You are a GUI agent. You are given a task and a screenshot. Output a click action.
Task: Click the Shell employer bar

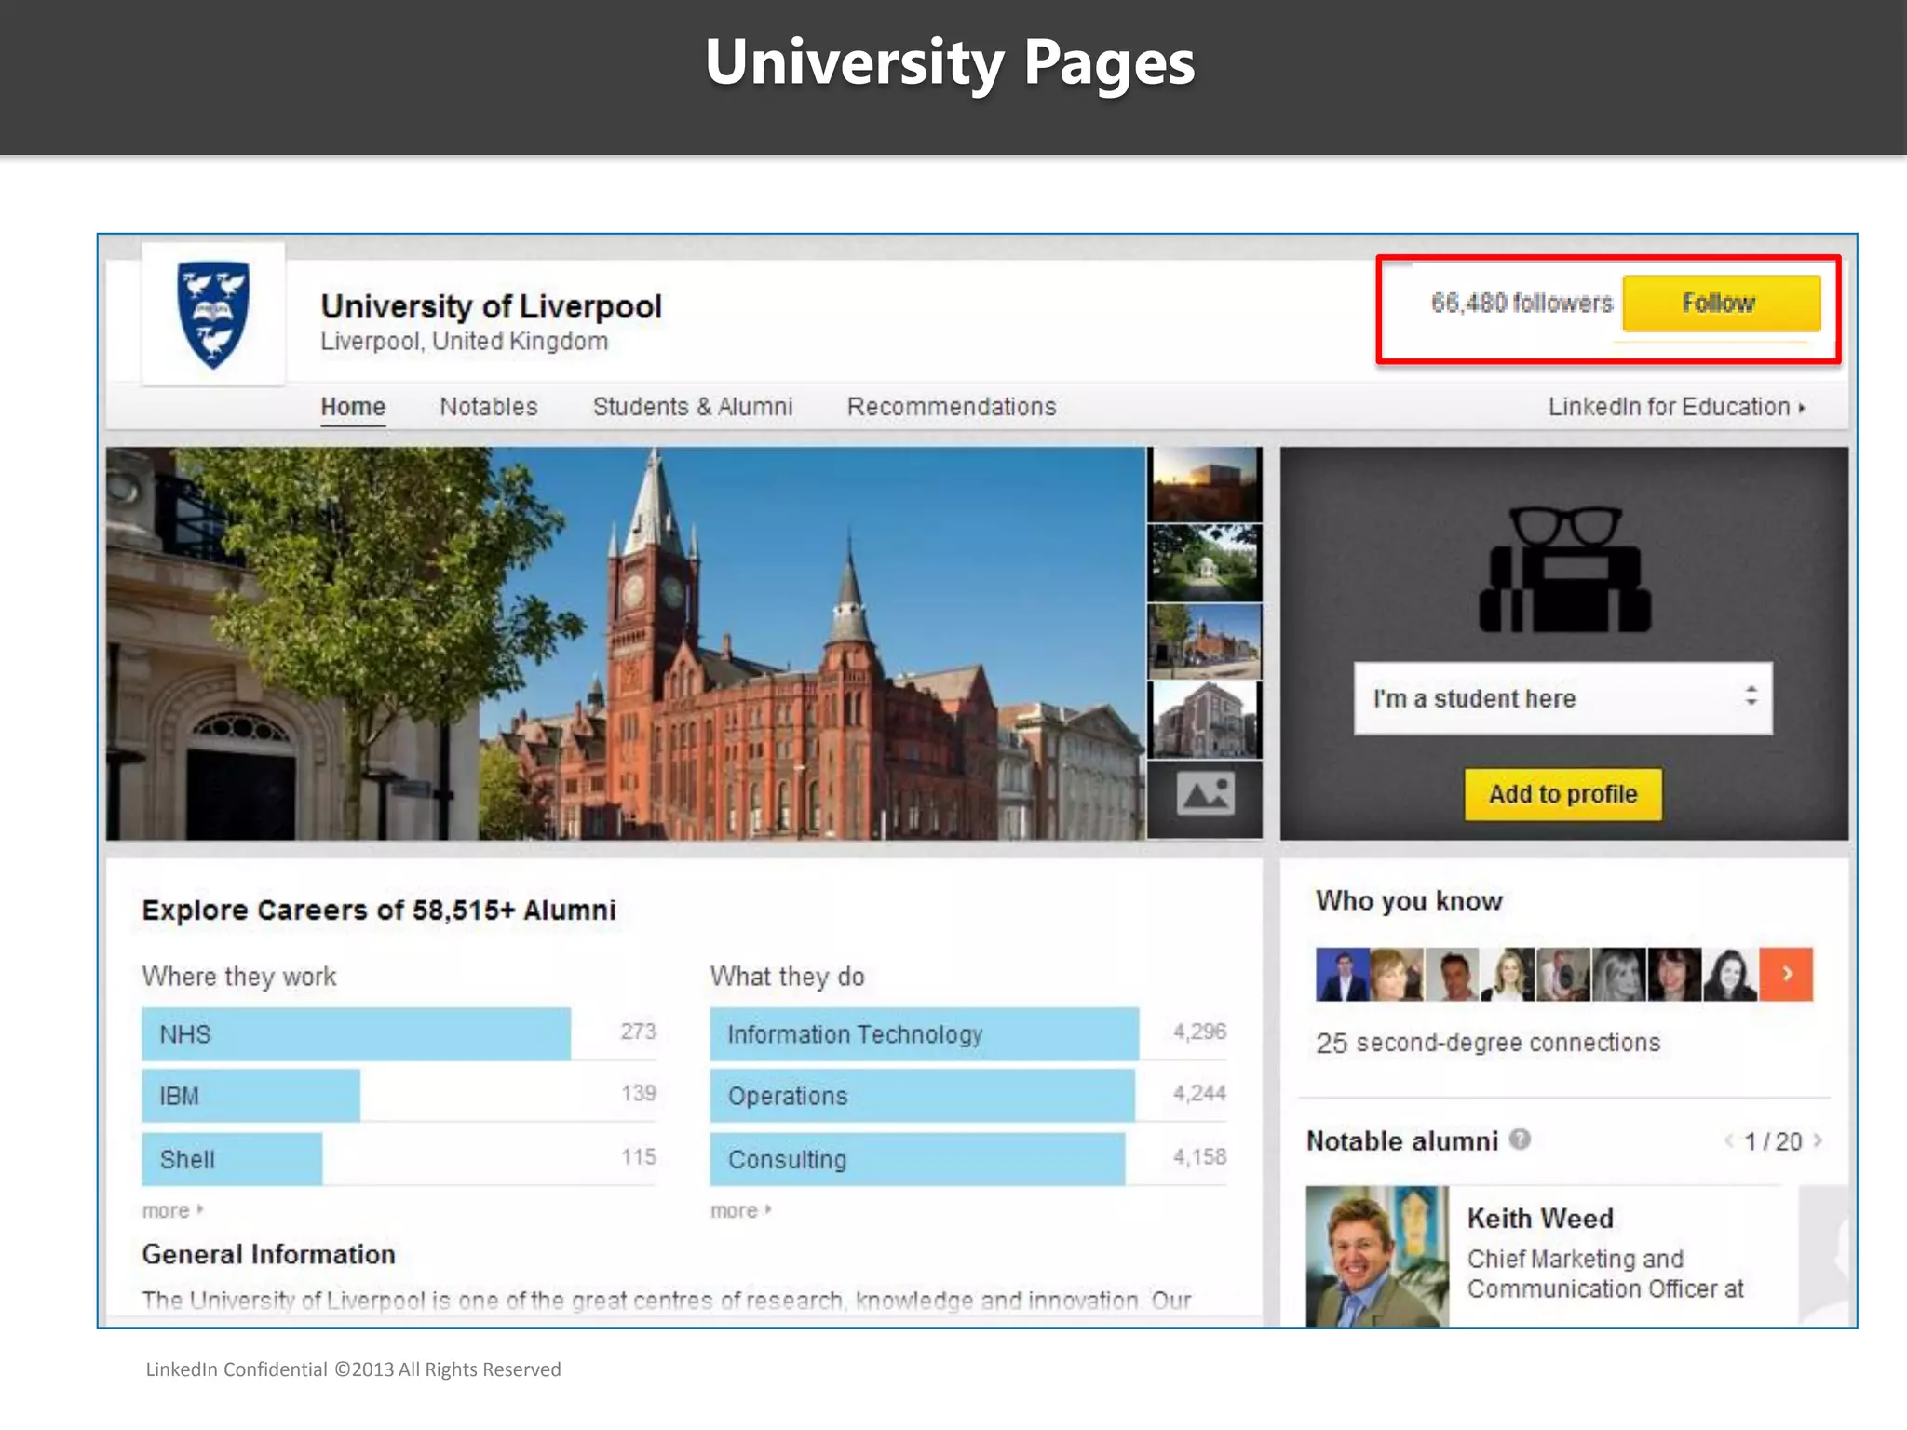pos(232,1159)
